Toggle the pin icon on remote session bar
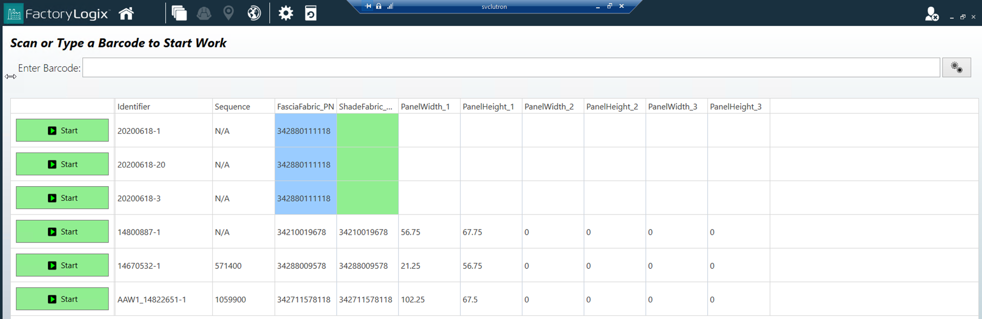Image resolution: width=982 pixels, height=319 pixels. pos(368,6)
